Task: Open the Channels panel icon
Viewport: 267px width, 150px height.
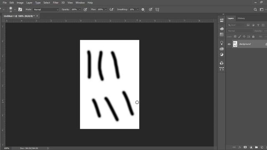Action: point(222,63)
